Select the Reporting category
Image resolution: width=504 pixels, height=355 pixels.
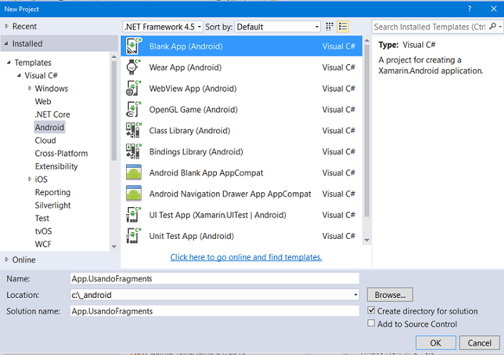click(53, 192)
